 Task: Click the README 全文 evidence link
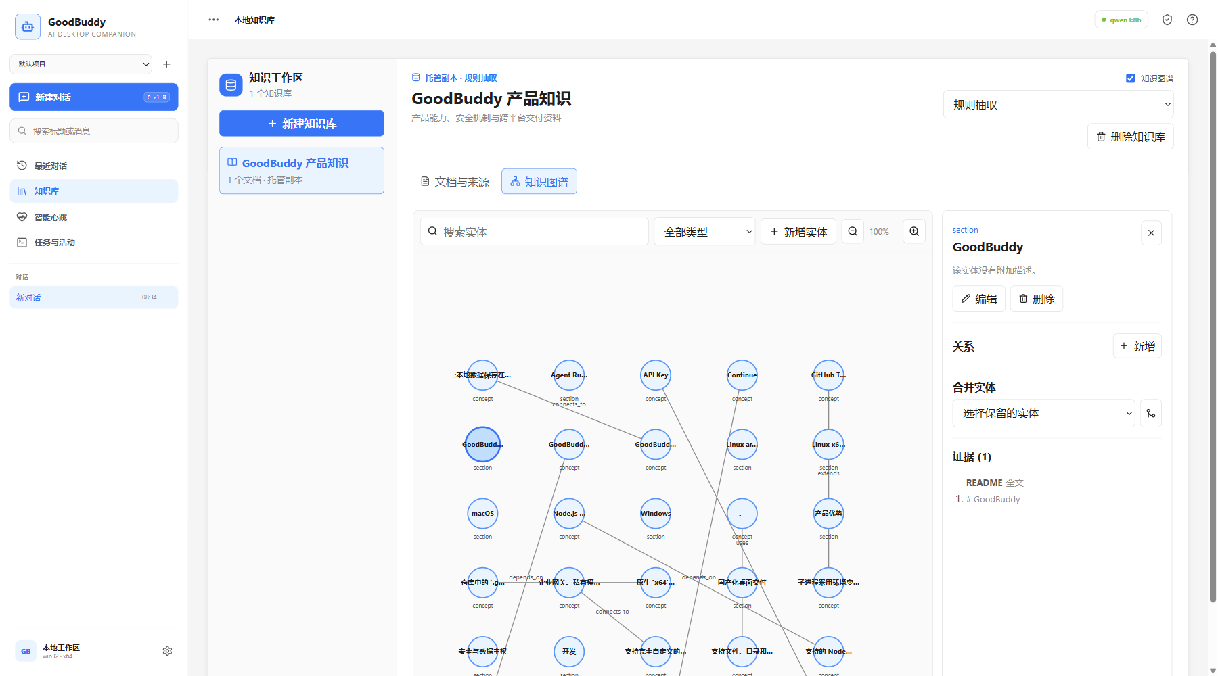995,483
